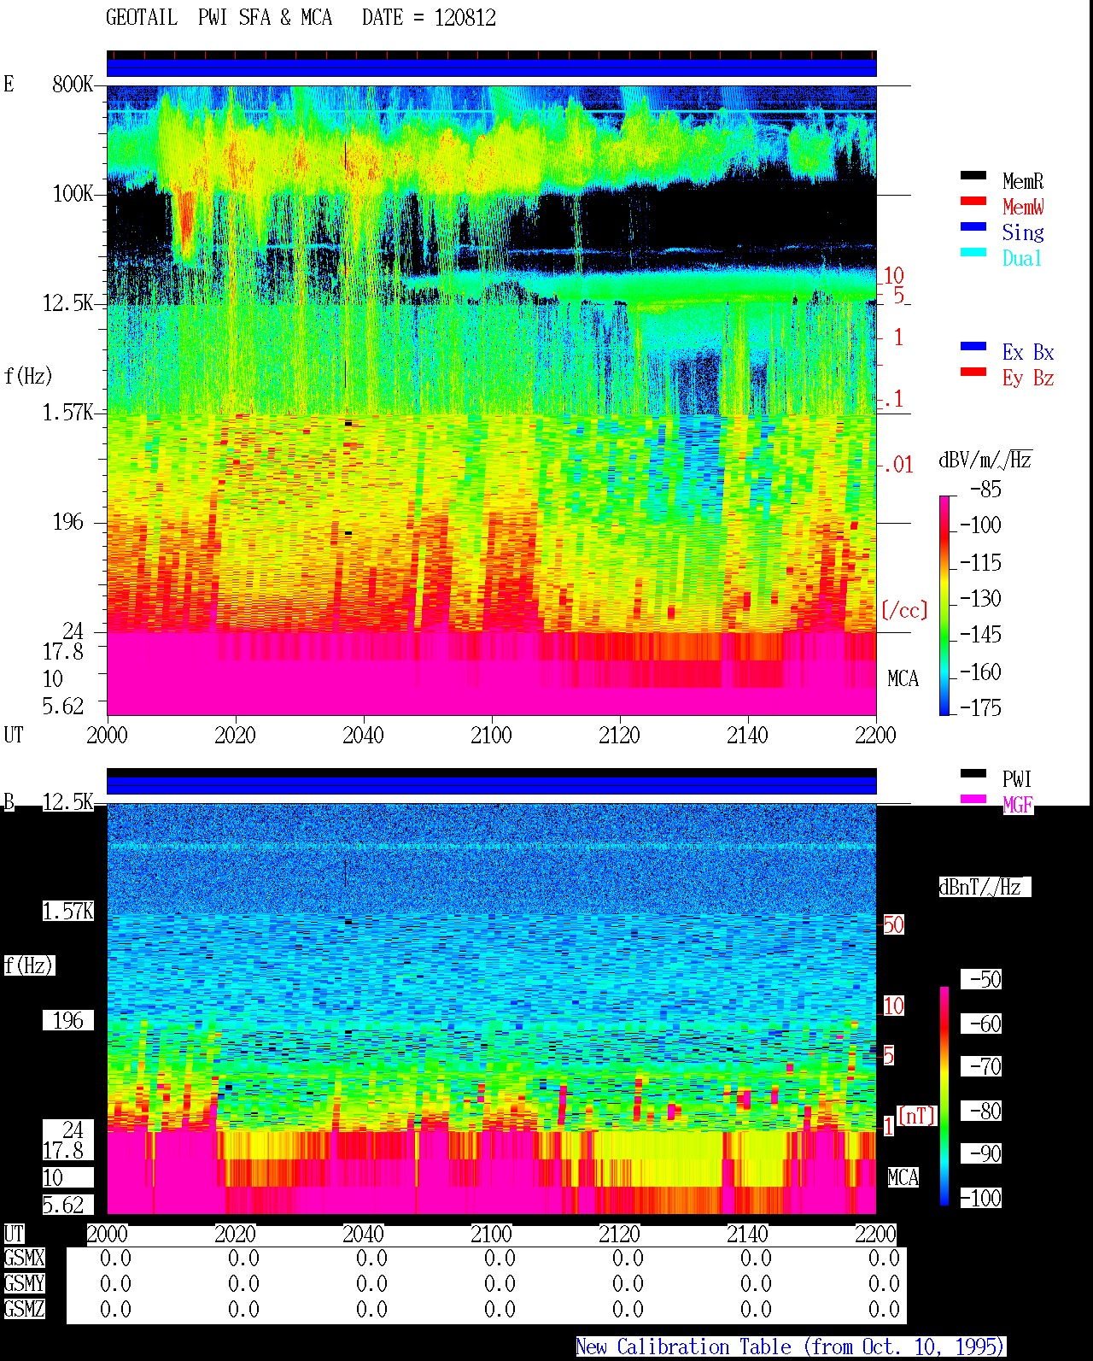Click the 2040 time tick below B spectrogram
Viewport: 1093px width, 1361px height.
[x=363, y=1234]
